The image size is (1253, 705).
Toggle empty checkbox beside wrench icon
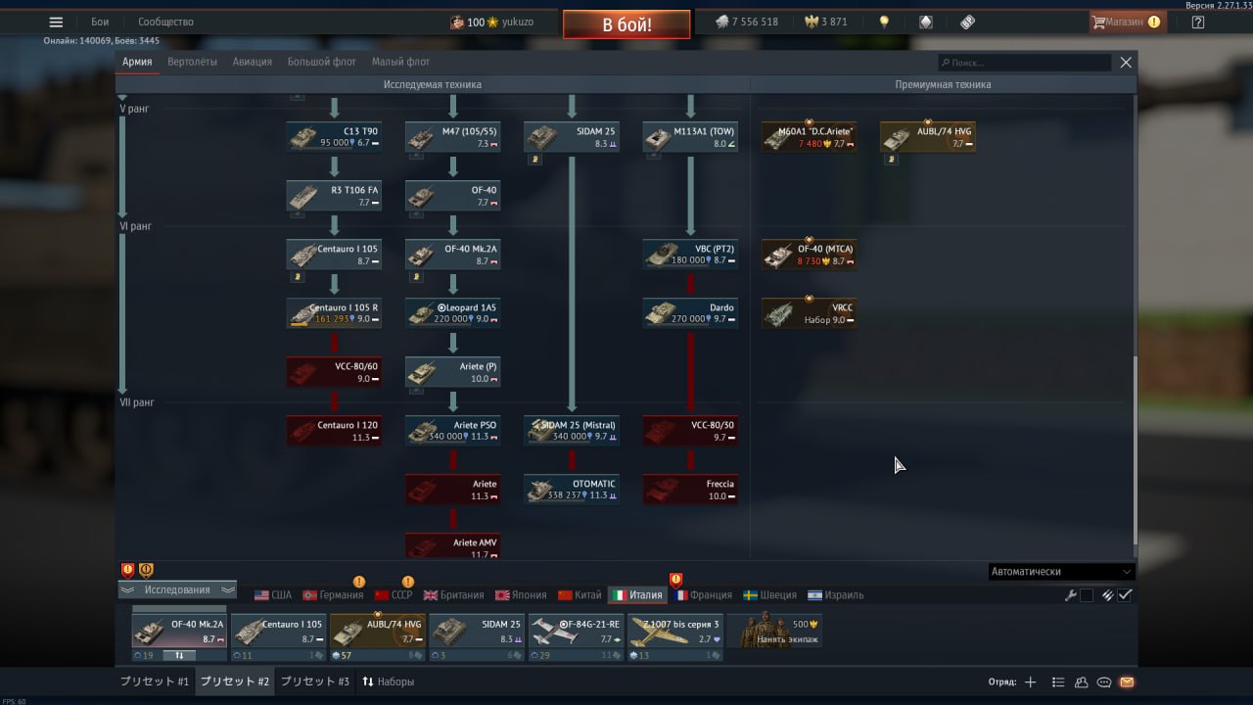click(1087, 595)
